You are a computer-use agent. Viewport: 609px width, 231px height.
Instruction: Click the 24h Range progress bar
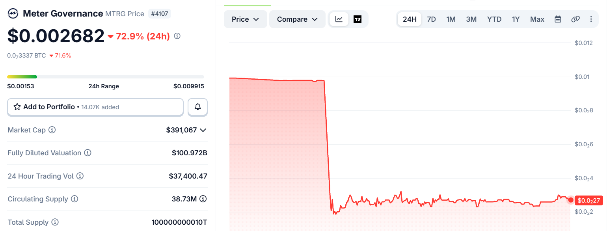(x=106, y=77)
